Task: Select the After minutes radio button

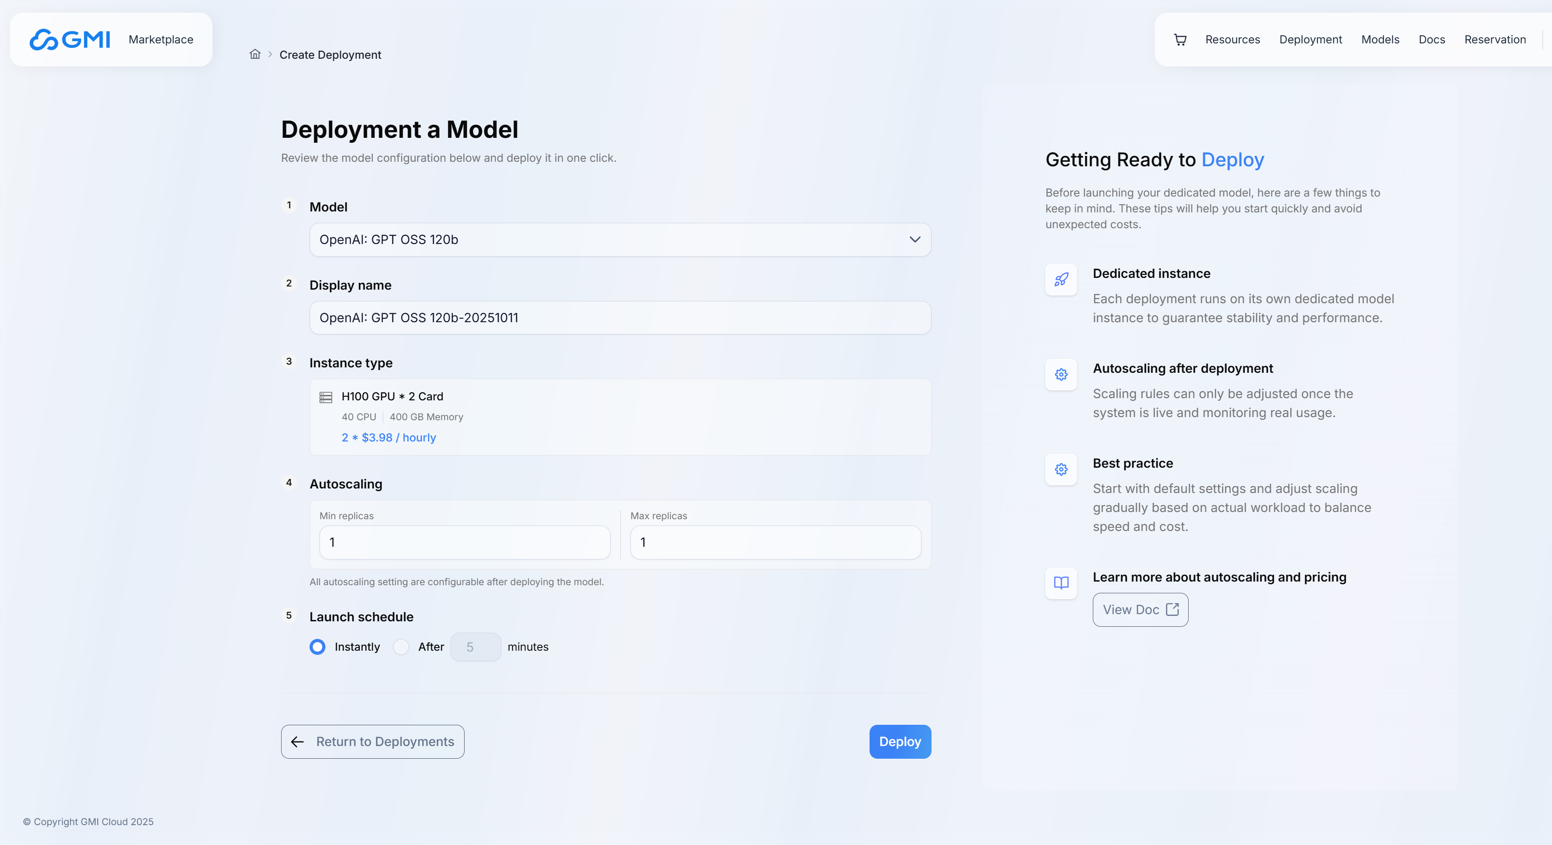Action: [401, 647]
